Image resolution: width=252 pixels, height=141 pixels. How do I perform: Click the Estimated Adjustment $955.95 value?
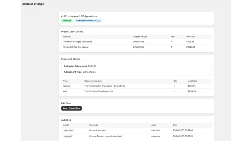pyautogui.click(x=92, y=66)
